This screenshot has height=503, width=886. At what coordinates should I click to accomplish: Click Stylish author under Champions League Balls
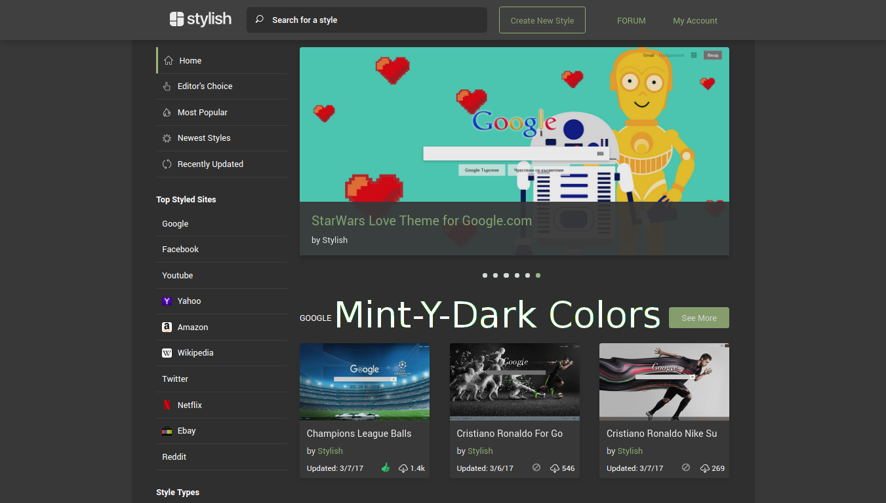pyautogui.click(x=330, y=451)
